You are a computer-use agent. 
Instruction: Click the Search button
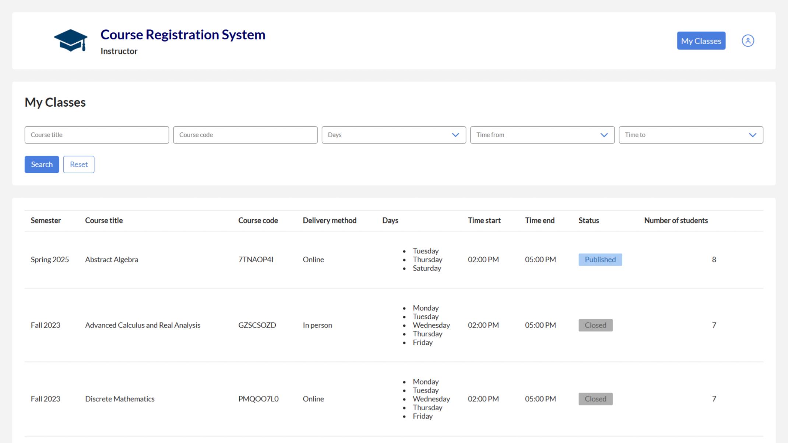tap(42, 164)
